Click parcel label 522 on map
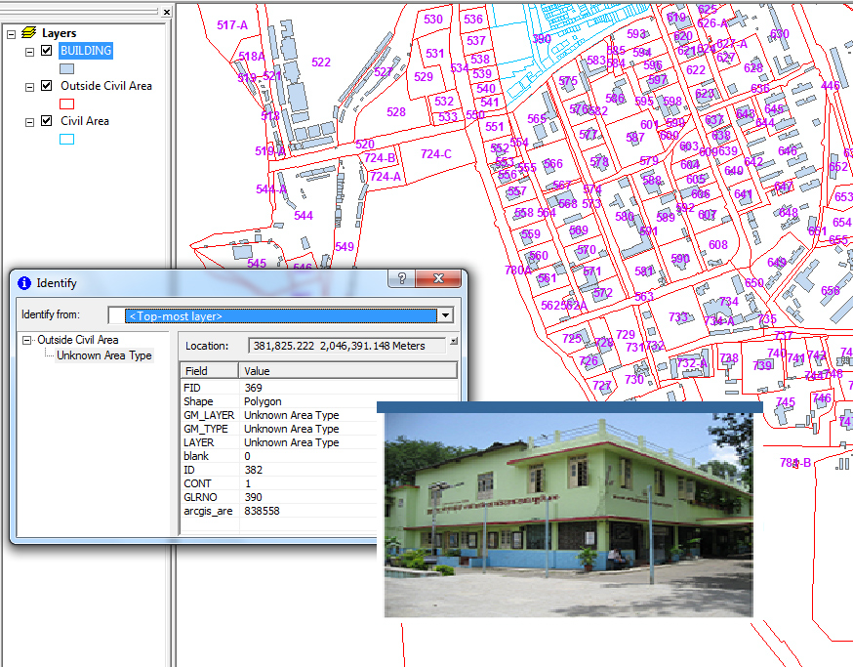This screenshot has height=667, width=853. 321,63
